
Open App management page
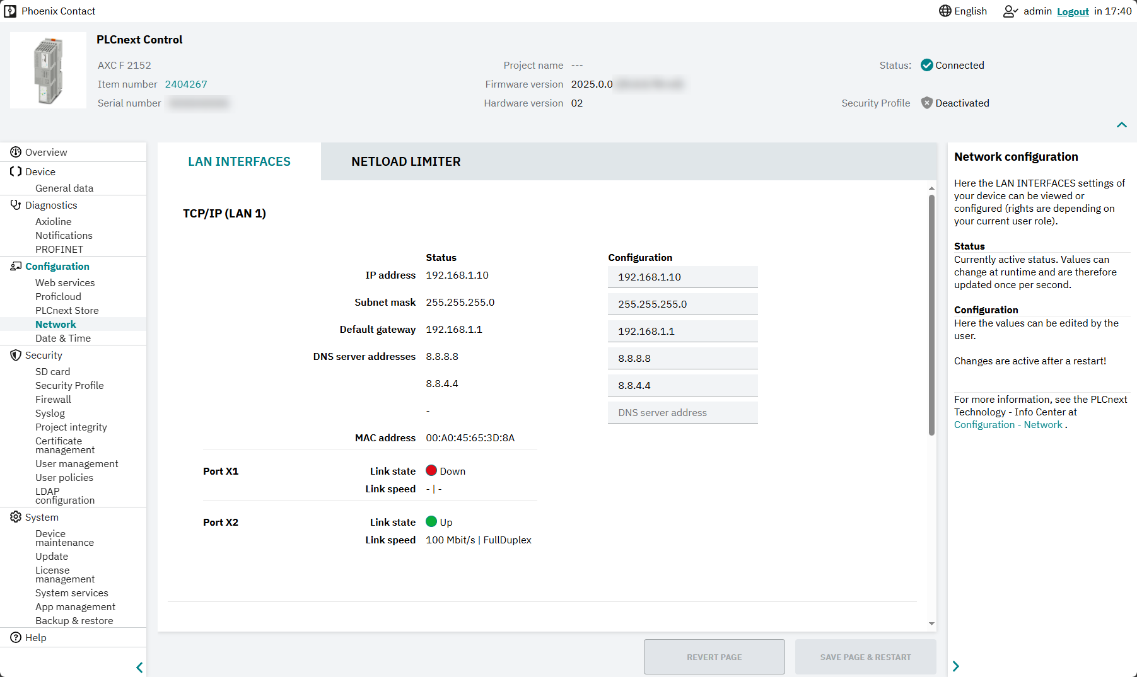tap(76, 606)
